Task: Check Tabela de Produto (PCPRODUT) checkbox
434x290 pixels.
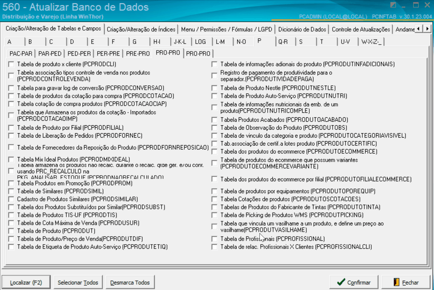Action: point(12,231)
